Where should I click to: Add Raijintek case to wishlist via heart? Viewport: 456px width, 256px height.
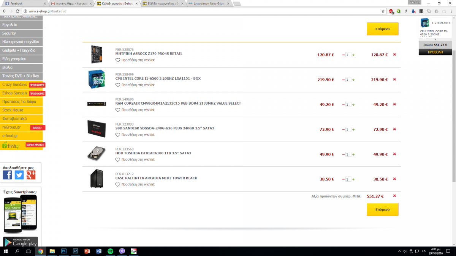pos(118,184)
